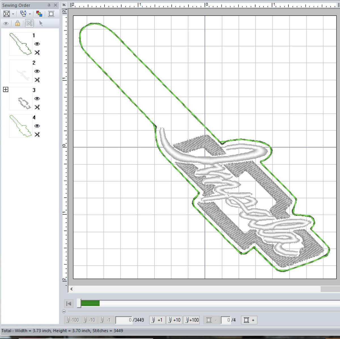
Task: Click the thread spool icon in the panel toolbar
Action: [x=51, y=14]
